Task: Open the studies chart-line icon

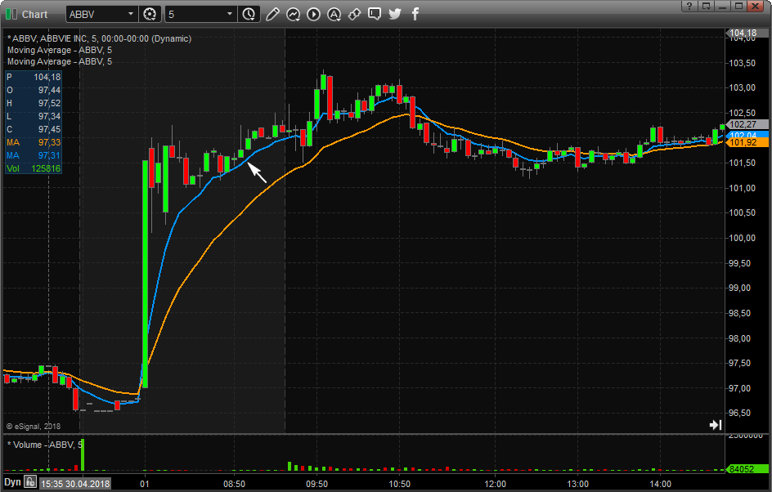Action: point(293,15)
